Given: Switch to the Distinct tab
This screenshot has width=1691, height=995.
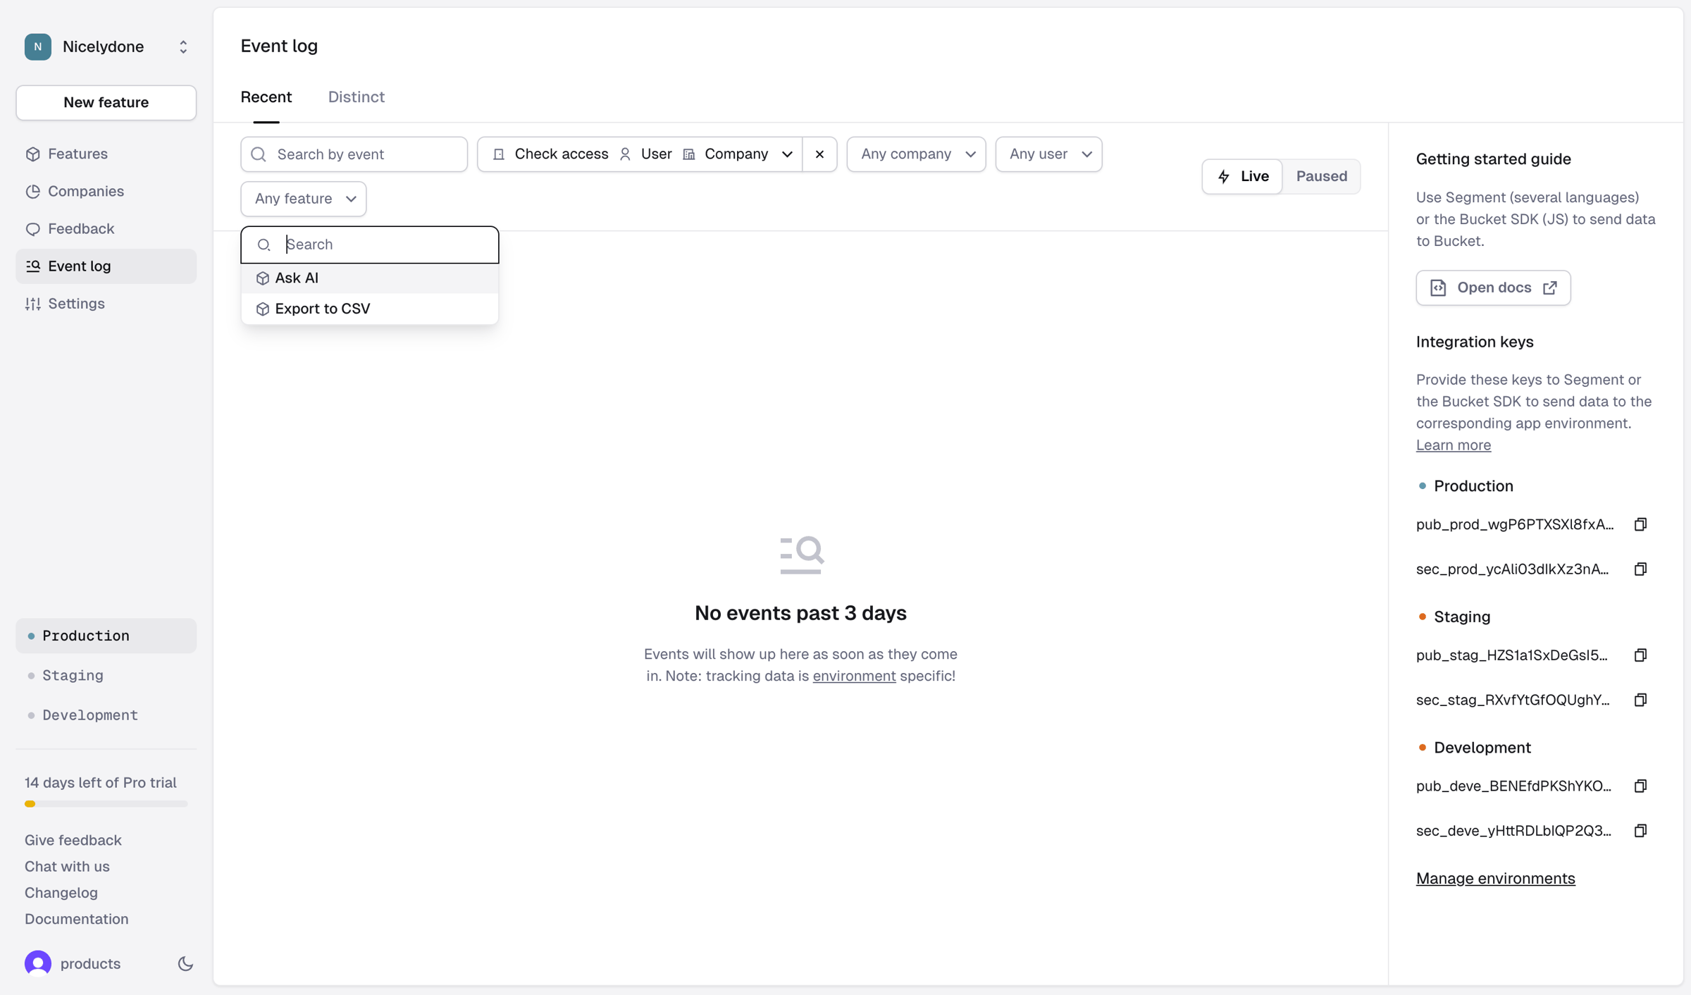Looking at the screenshot, I should point(356,97).
